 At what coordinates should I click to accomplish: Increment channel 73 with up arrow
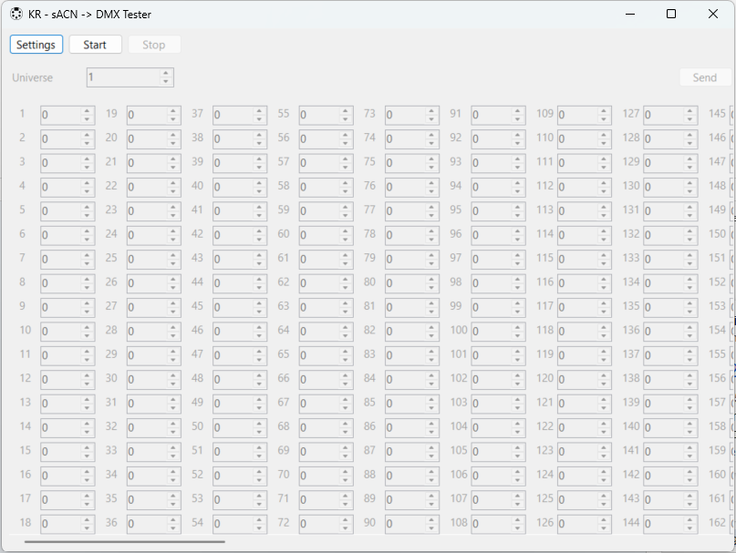tap(431, 111)
